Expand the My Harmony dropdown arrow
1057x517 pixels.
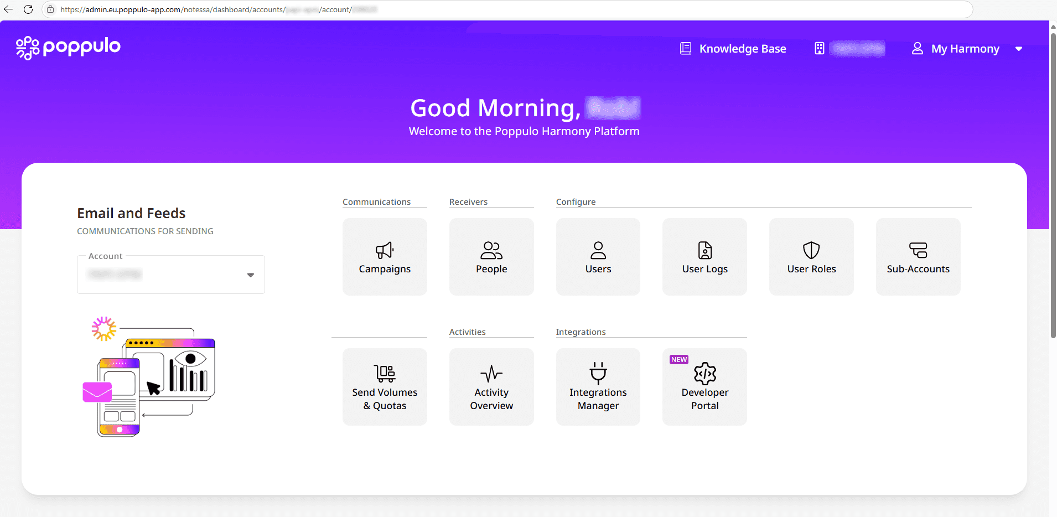tap(1019, 49)
